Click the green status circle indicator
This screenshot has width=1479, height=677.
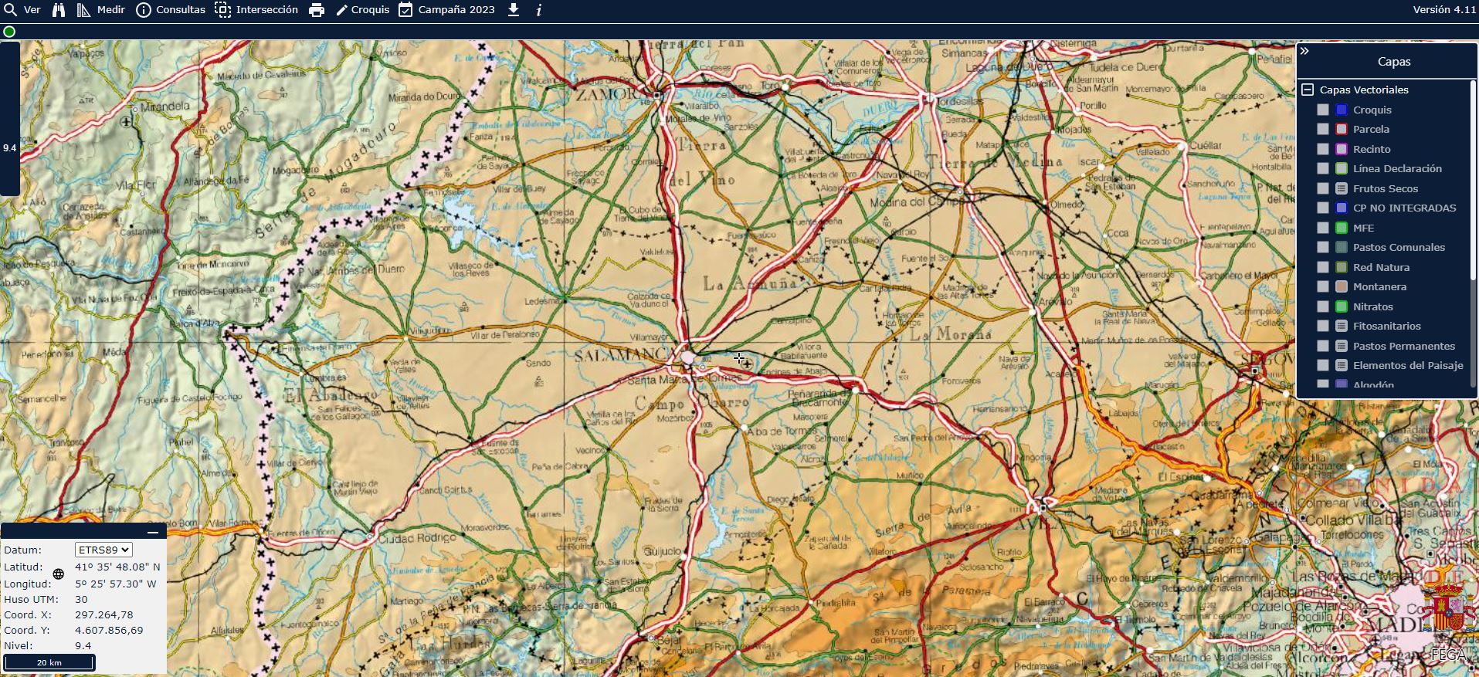coord(9,32)
